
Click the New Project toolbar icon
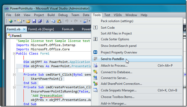tap(11, 21)
